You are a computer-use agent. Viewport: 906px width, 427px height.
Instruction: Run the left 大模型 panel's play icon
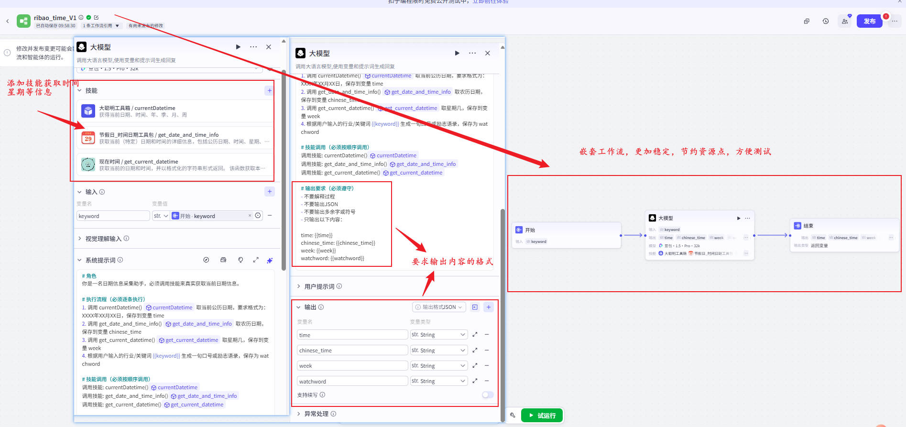click(238, 47)
